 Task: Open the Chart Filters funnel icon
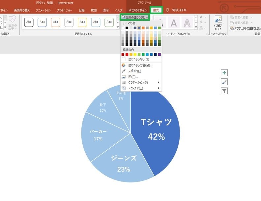click(x=224, y=91)
